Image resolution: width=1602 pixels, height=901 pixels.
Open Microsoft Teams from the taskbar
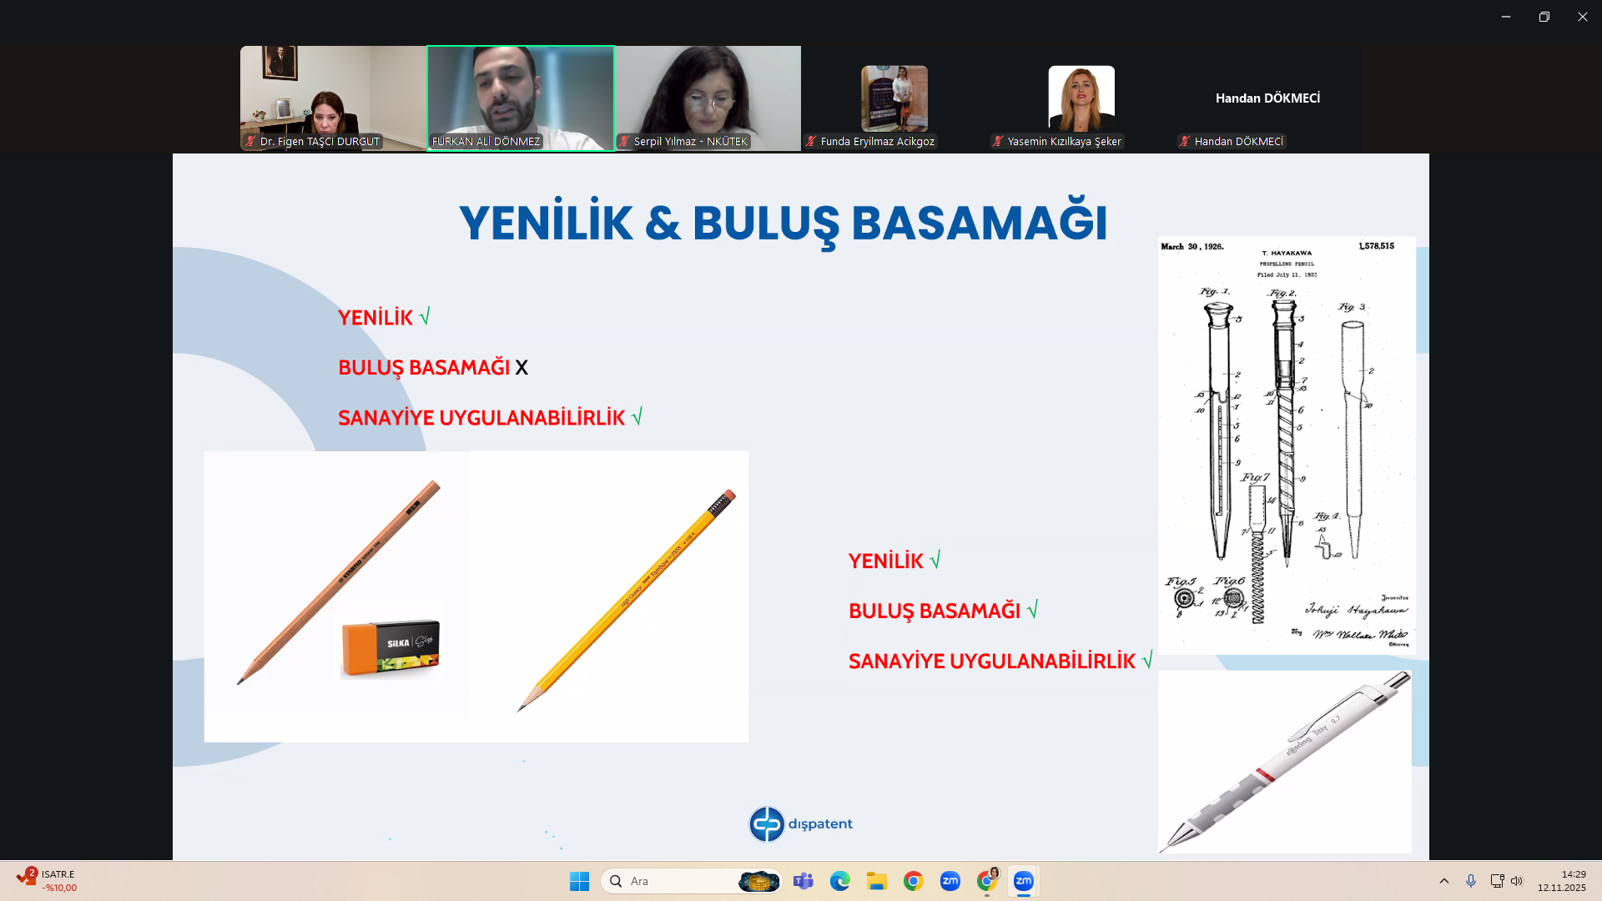point(803,881)
